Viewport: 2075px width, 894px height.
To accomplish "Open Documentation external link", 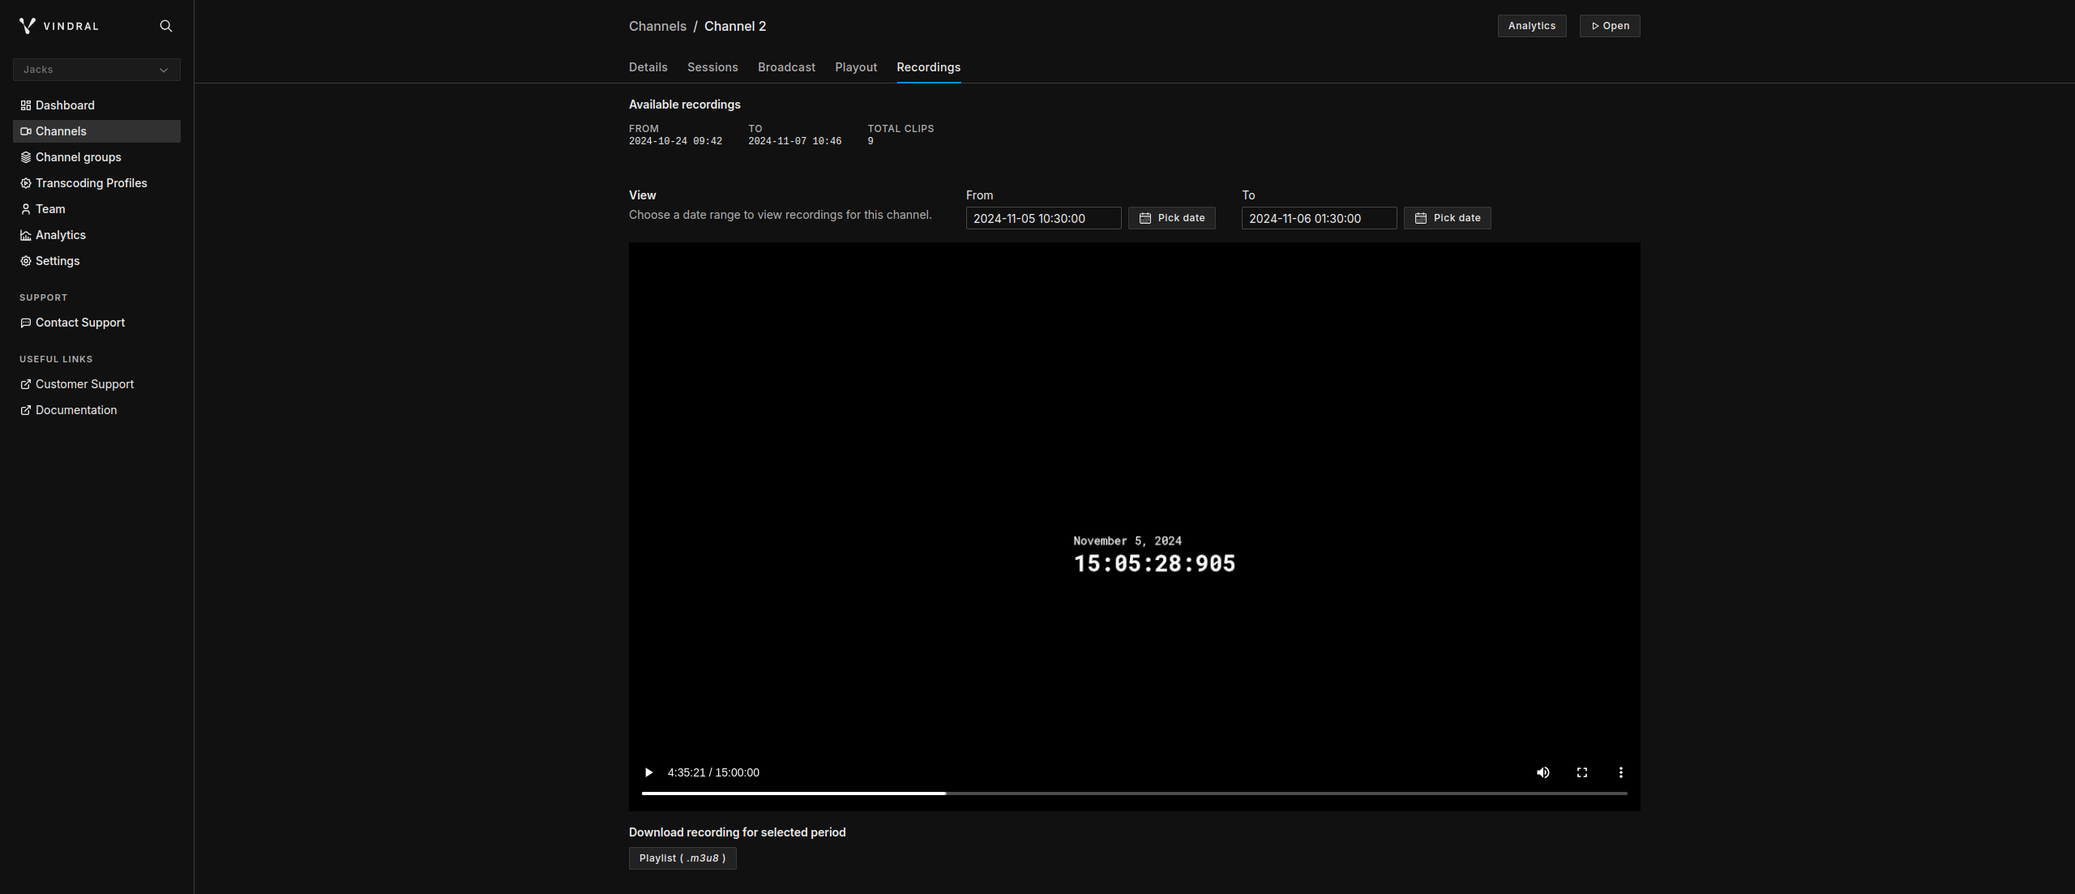I will 96,410.
